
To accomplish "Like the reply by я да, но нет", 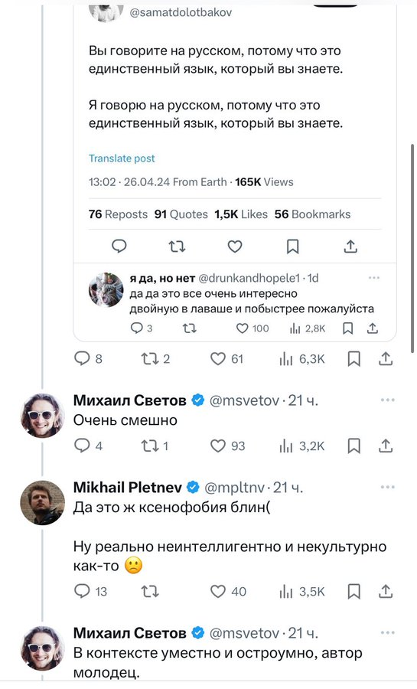I will 252,328.
